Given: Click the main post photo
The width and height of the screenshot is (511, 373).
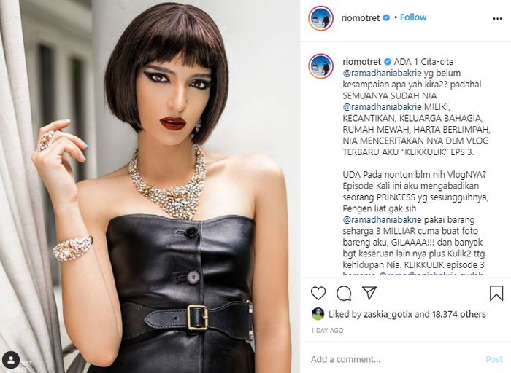Looking at the screenshot, I should point(150,186).
